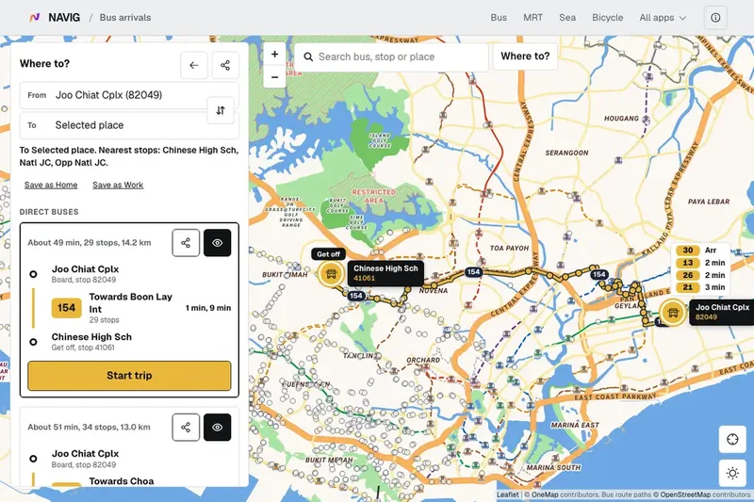Open Where to? button beside search
This screenshot has height=502, width=754.
(525, 57)
